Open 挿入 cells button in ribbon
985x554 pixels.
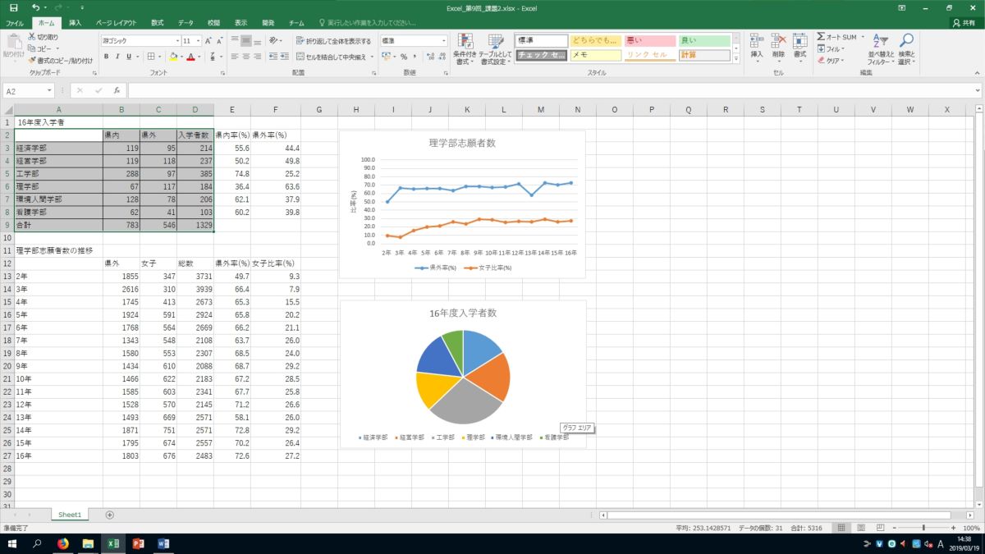click(757, 49)
